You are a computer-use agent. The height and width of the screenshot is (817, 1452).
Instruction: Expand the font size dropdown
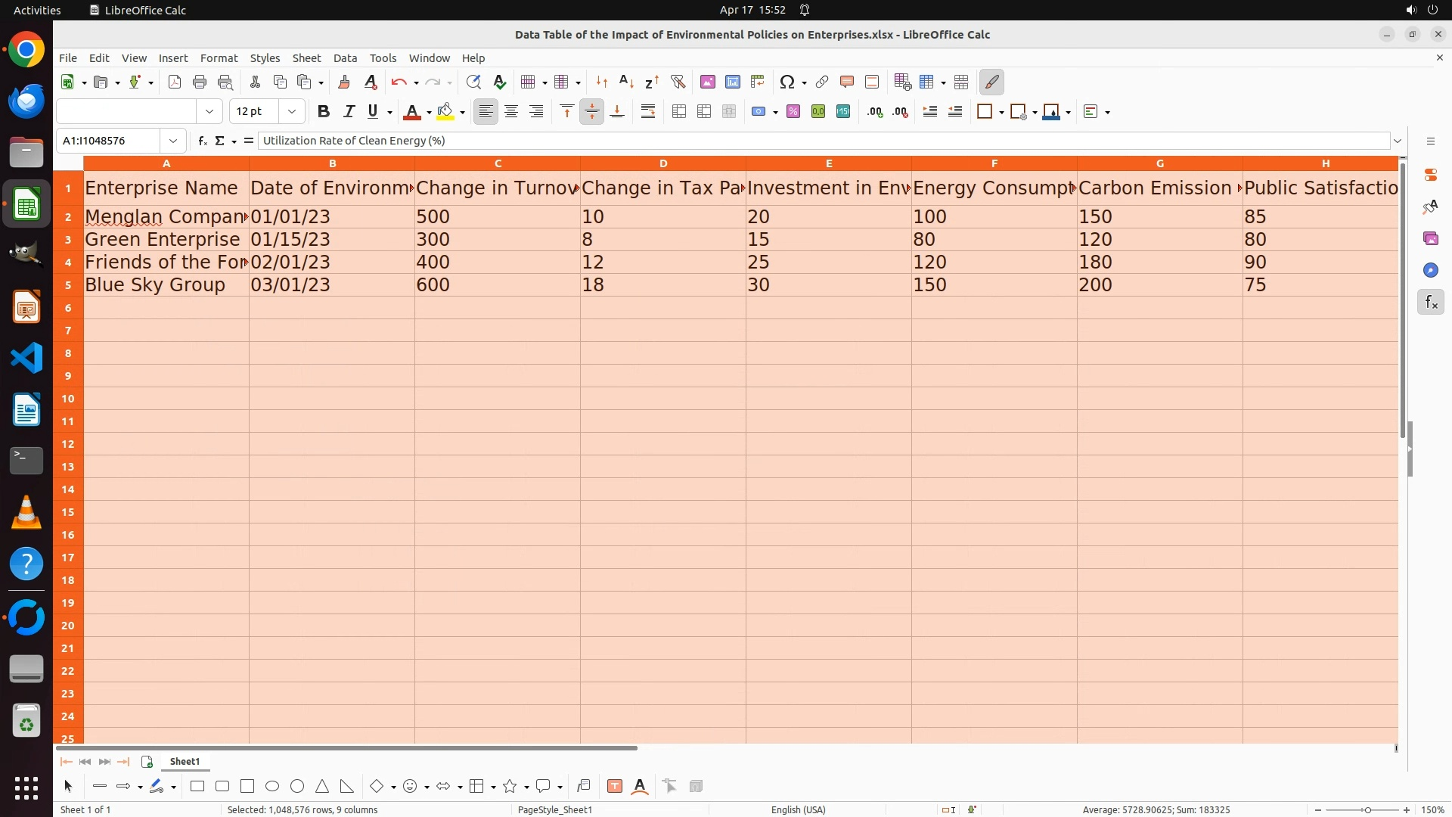(x=291, y=111)
